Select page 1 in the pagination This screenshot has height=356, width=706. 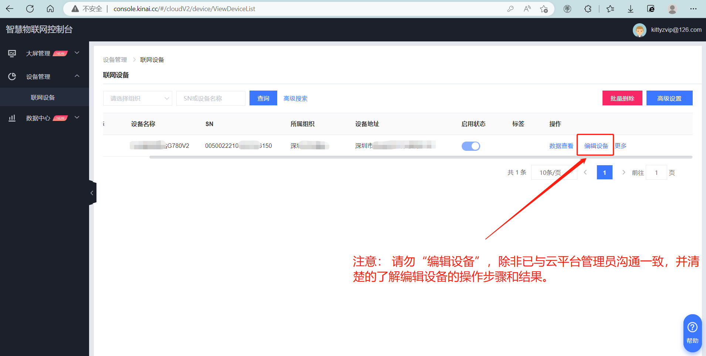coord(605,172)
